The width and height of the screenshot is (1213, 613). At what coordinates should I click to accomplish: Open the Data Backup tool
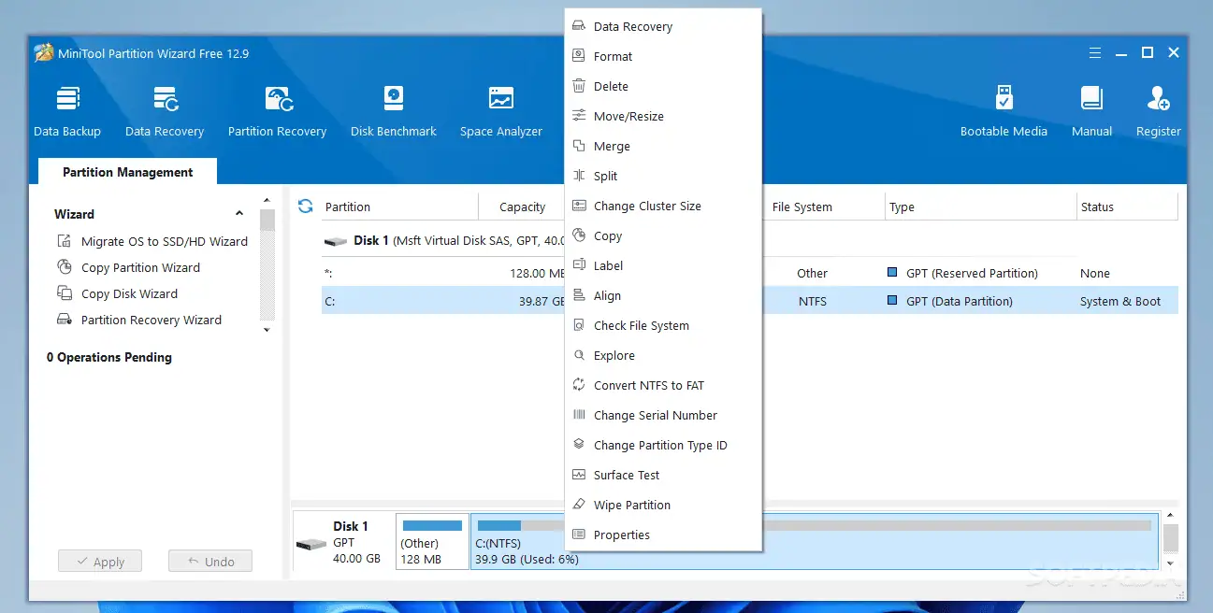[x=67, y=111]
